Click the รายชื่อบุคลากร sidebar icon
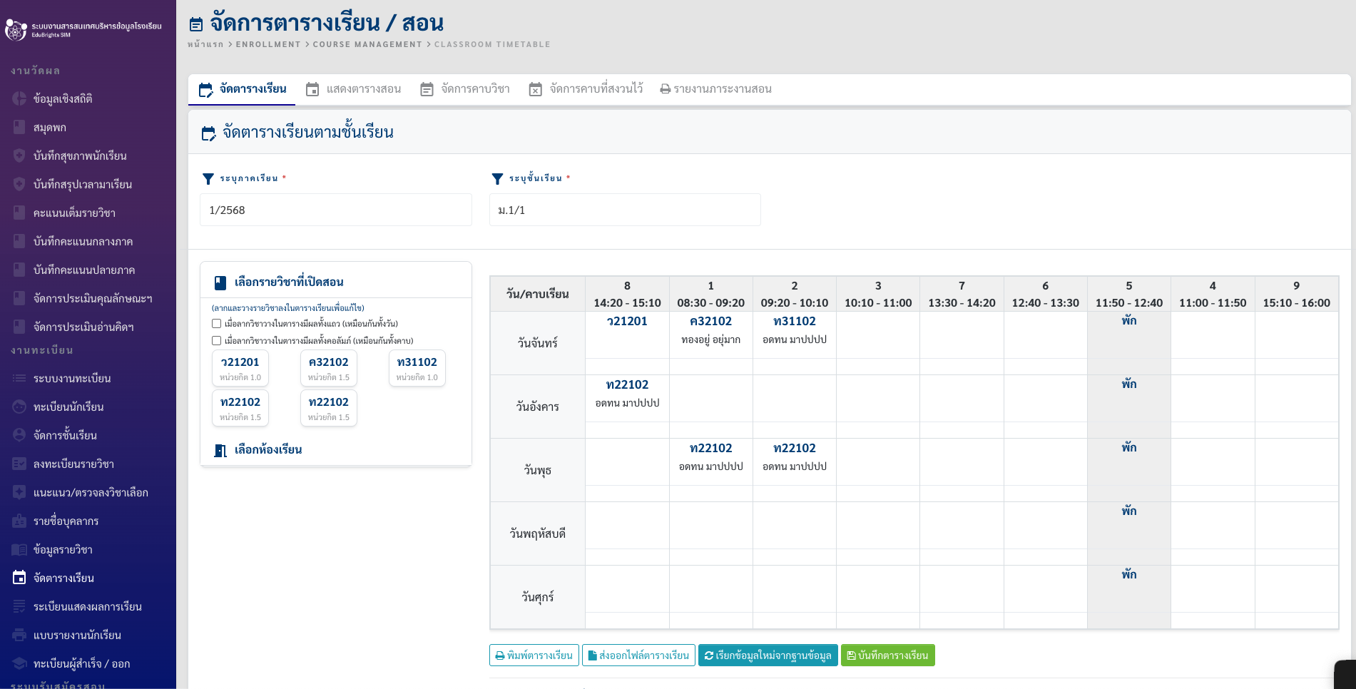 (x=19, y=521)
